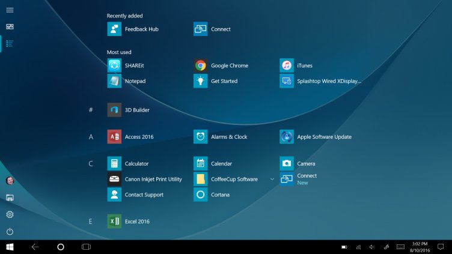Open Action Center notification icon
The width and height of the screenshot is (452, 254).
441,247
